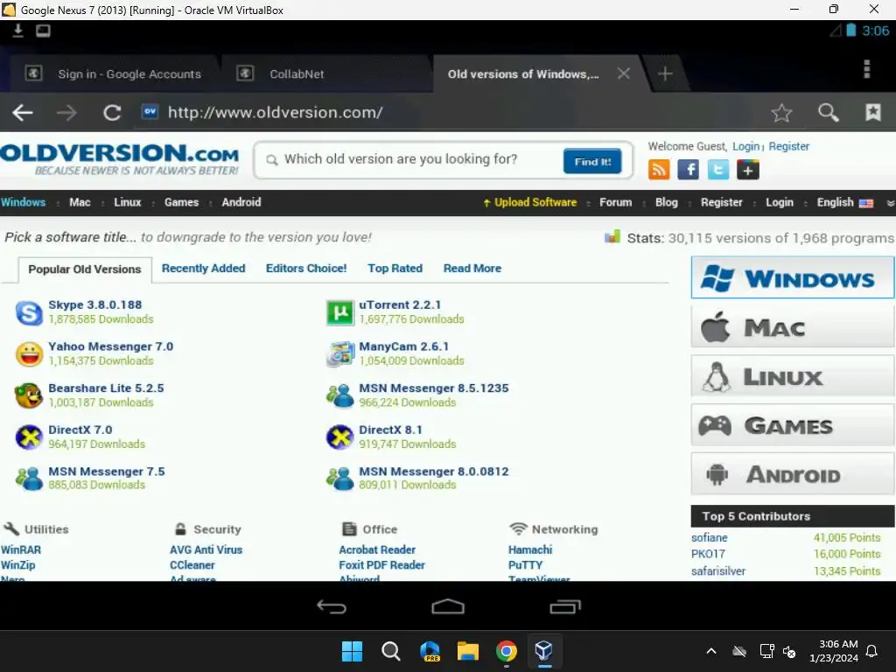The image size is (896, 672).
Task: Open the Linux menu item
Action: click(128, 202)
